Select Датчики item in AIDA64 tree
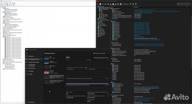This screenshot has width=192, height=104. pos(102,17)
